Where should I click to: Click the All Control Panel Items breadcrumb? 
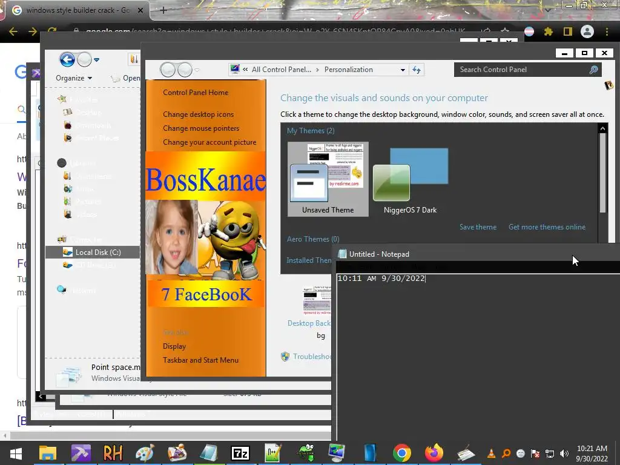point(282,70)
